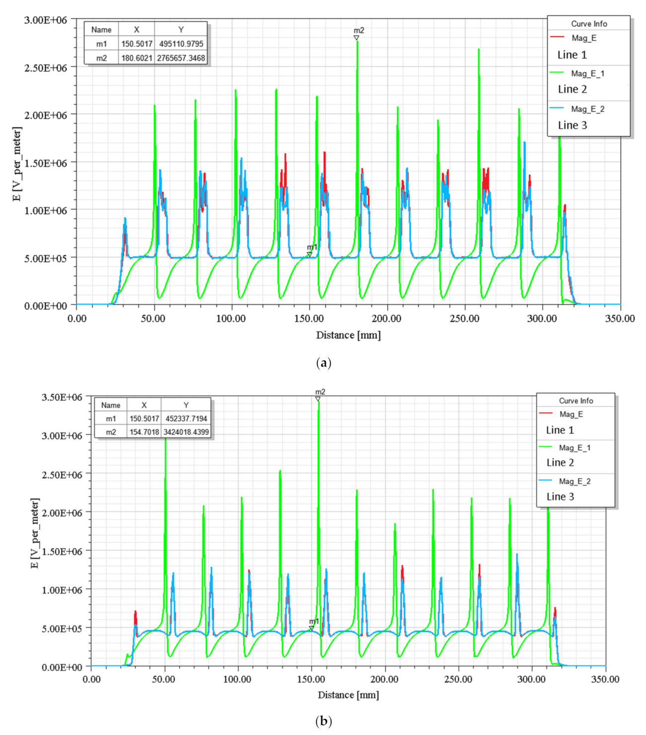Click green Mag_E_1 swatch in top legend
646x735 pixels.
(x=558, y=73)
